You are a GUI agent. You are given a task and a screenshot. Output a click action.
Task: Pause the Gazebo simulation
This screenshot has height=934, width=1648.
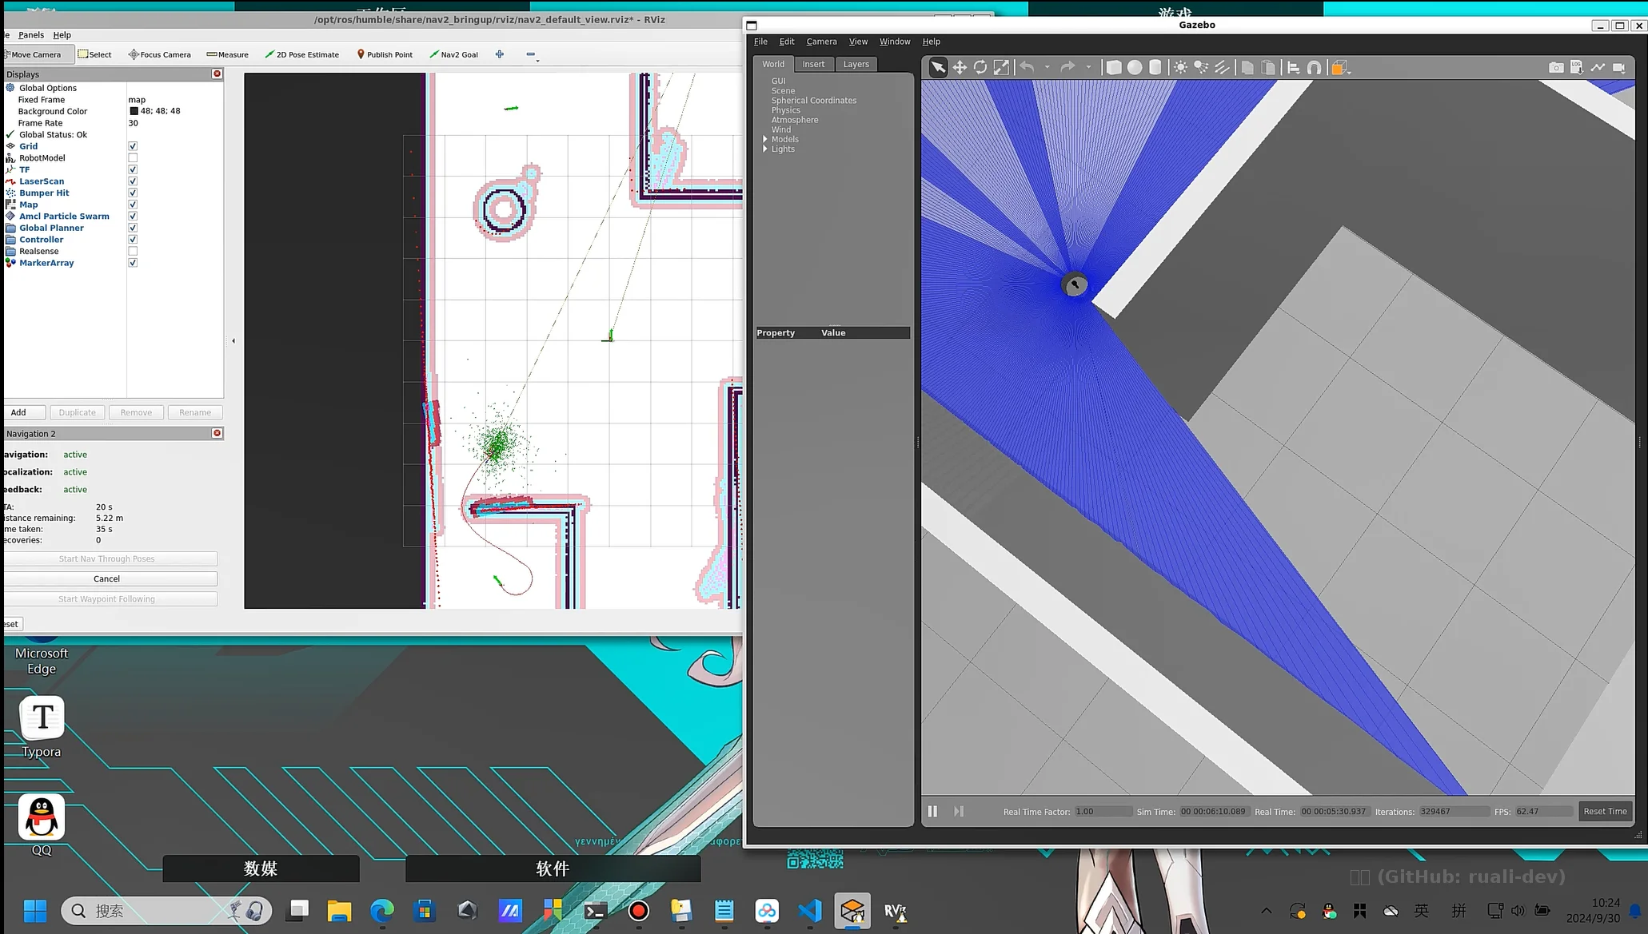(x=932, y=811)
